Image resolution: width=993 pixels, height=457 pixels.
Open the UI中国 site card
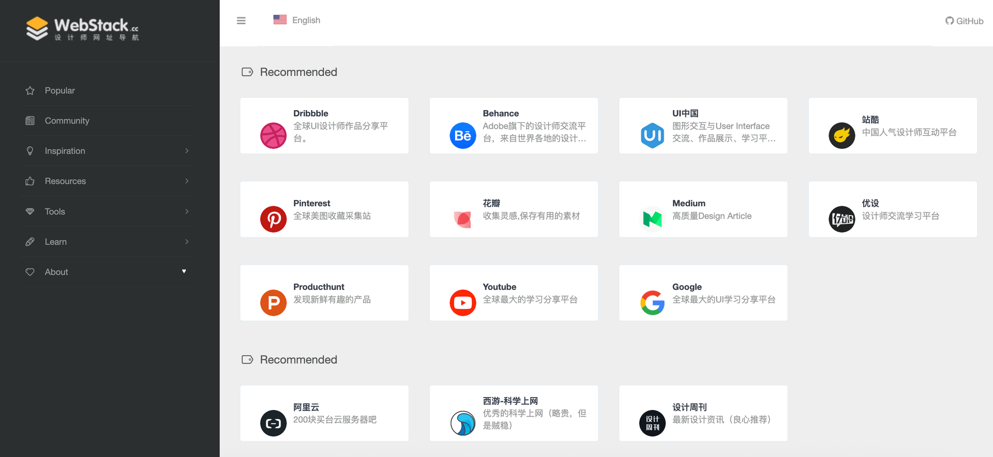tap(703, 126)
